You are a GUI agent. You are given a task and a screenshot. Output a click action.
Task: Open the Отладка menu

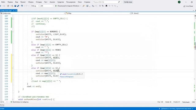[x=39, y=2]
